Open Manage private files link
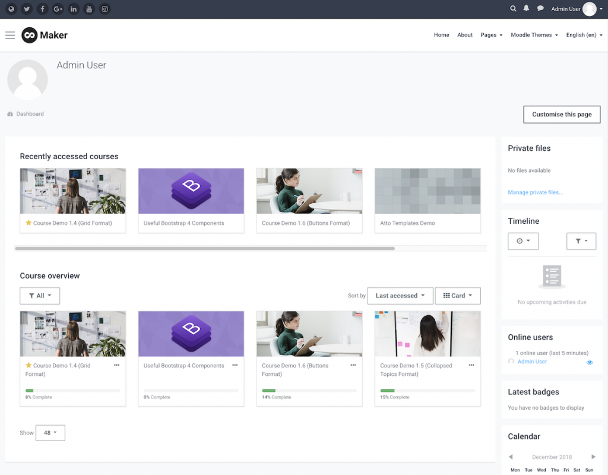The height and width of the screenshot is (475, 608). [x=535, y=192]
